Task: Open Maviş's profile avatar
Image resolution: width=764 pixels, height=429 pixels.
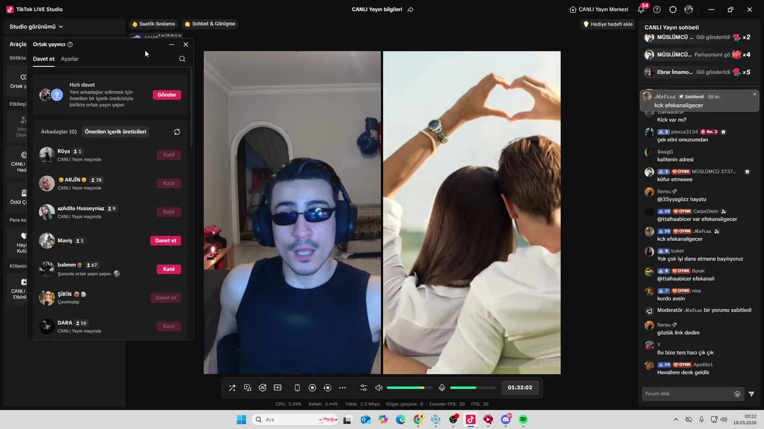Action: (x=47, y=241)
